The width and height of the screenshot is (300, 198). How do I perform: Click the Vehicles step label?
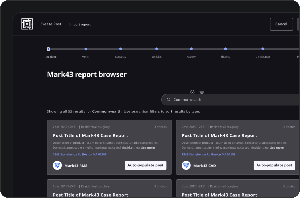[x=156, y=56]
